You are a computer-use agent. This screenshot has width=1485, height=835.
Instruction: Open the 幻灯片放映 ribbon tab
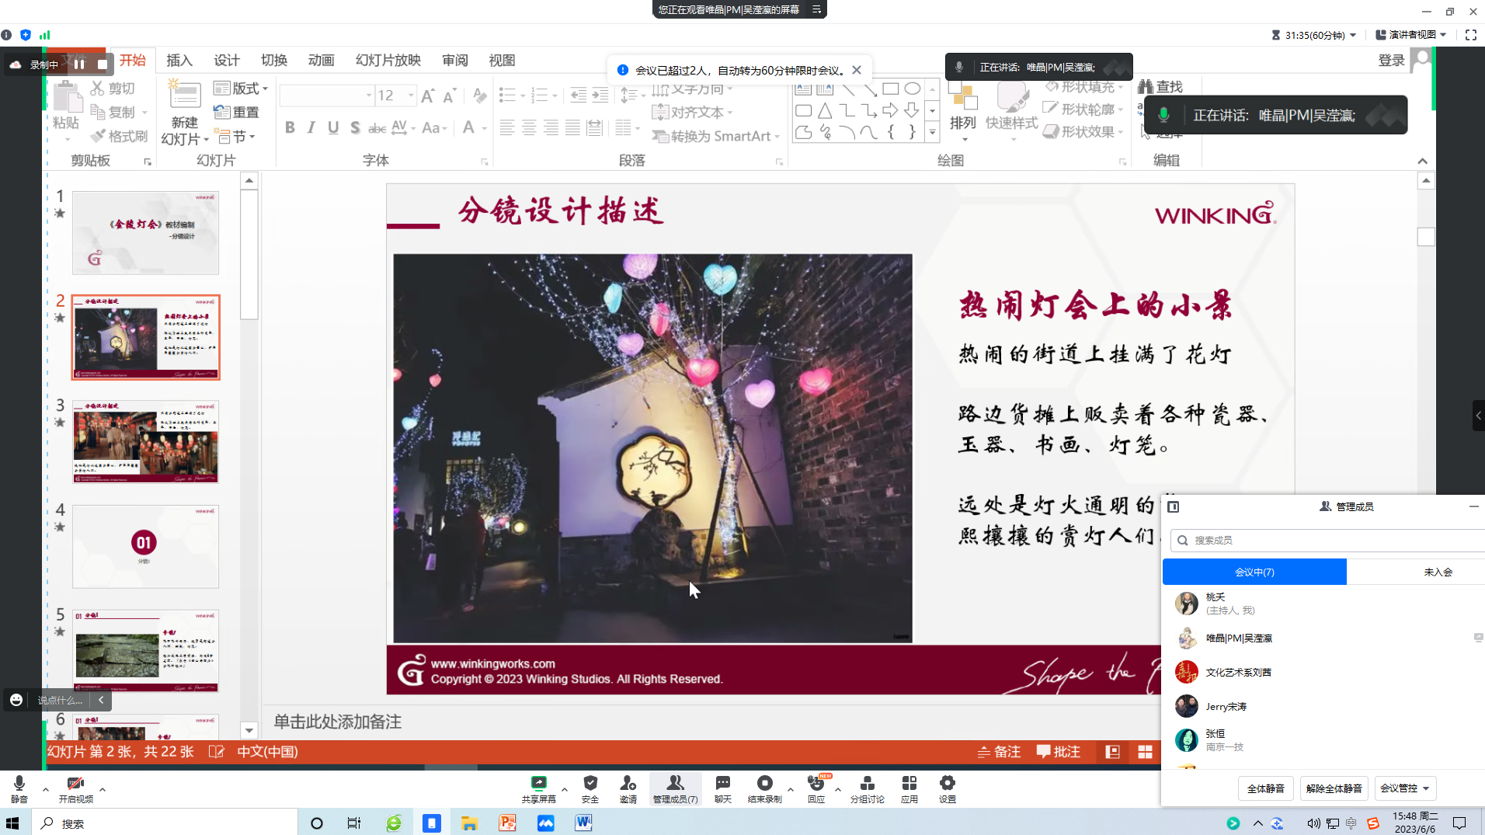[388, 61]
